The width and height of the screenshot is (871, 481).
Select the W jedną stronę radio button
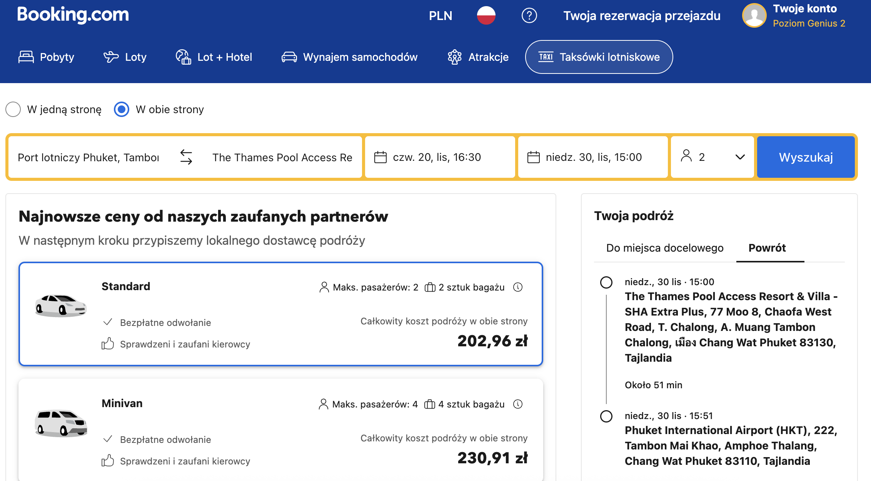(x=13, y=109)
